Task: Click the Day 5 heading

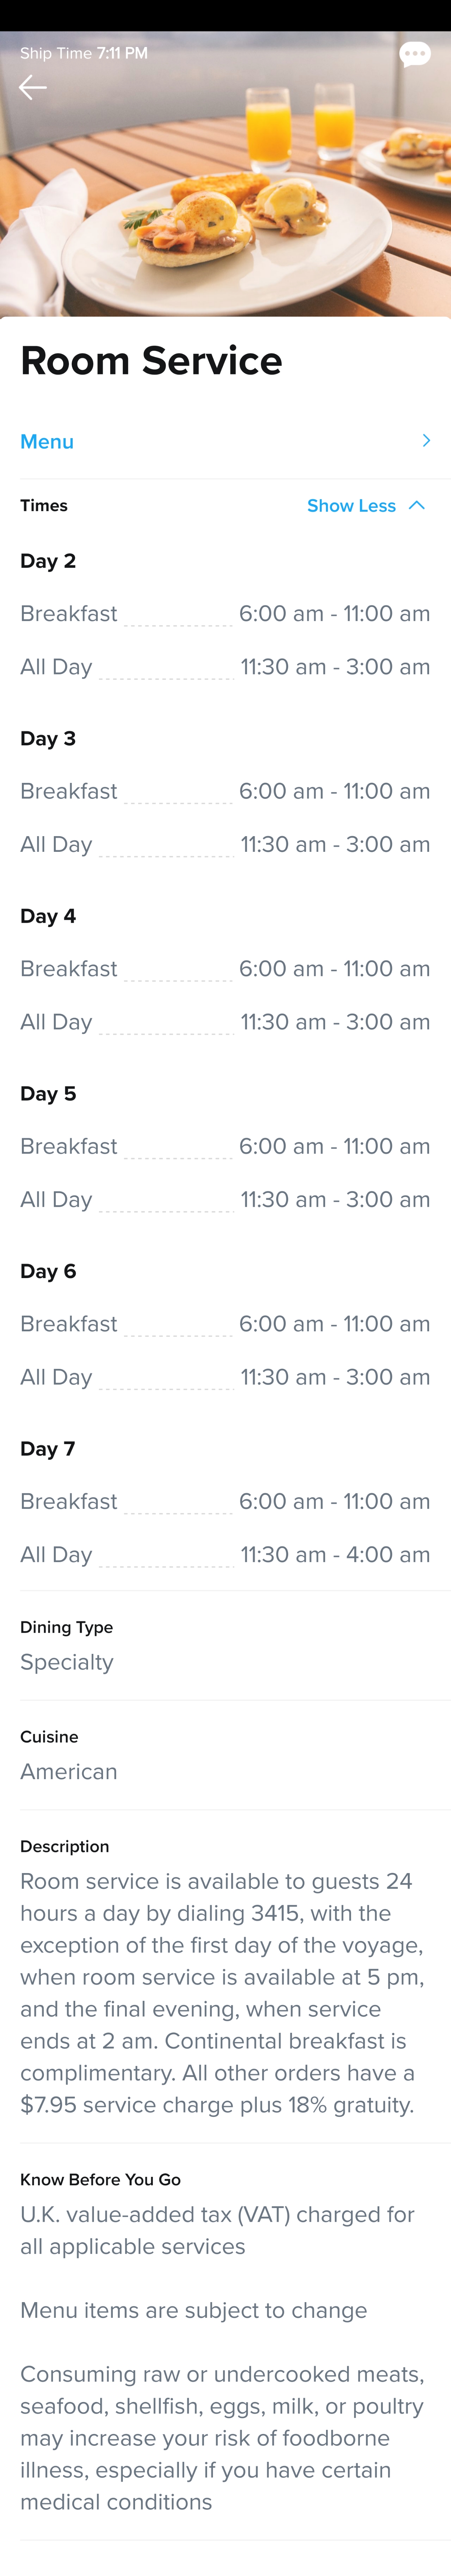Action: coord(48,1094)
